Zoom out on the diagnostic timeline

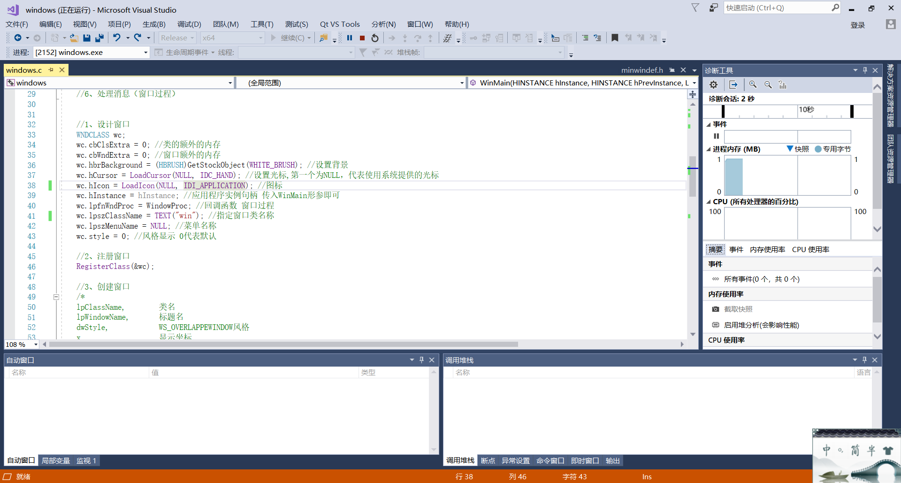pyautogui.click(x=768, y=84)
